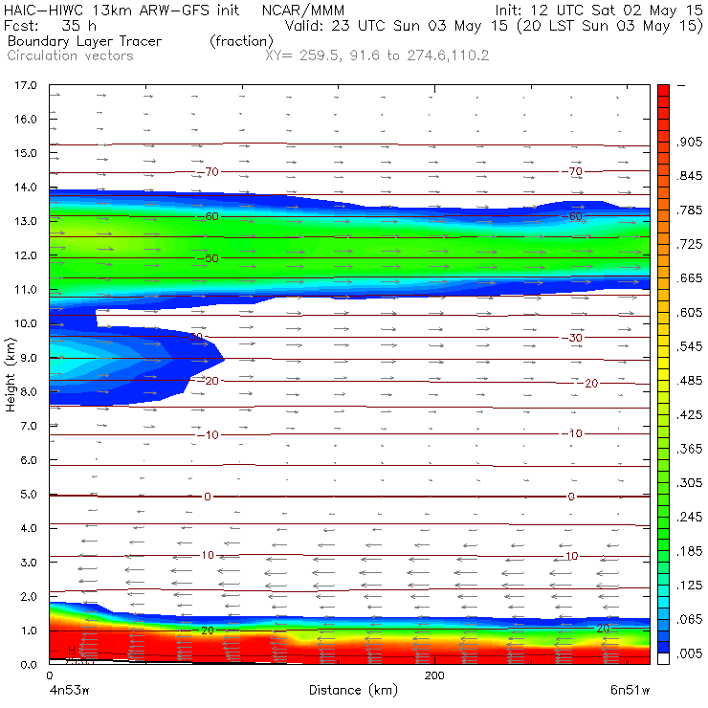Viewport: 708px width, 708px height.
Task: Select the '.845' color bar value
Action: coord(690,176)
